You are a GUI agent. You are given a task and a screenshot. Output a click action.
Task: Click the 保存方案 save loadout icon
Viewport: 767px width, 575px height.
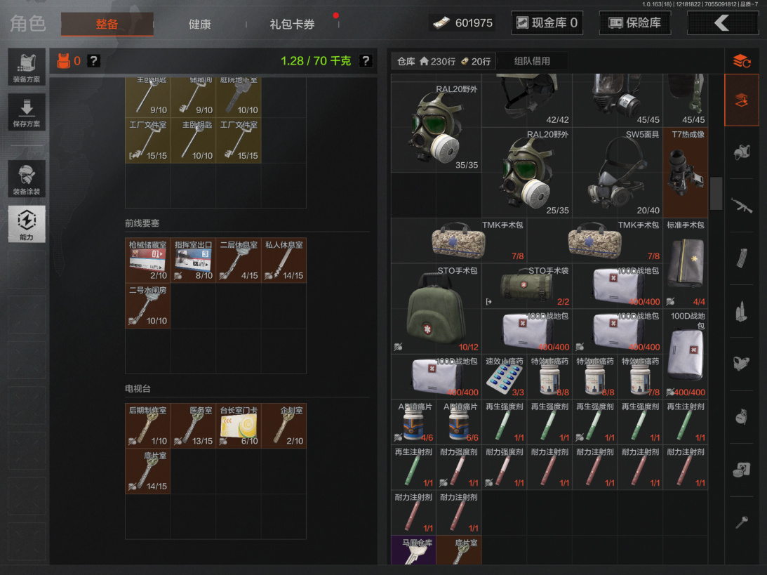(27, 112)
